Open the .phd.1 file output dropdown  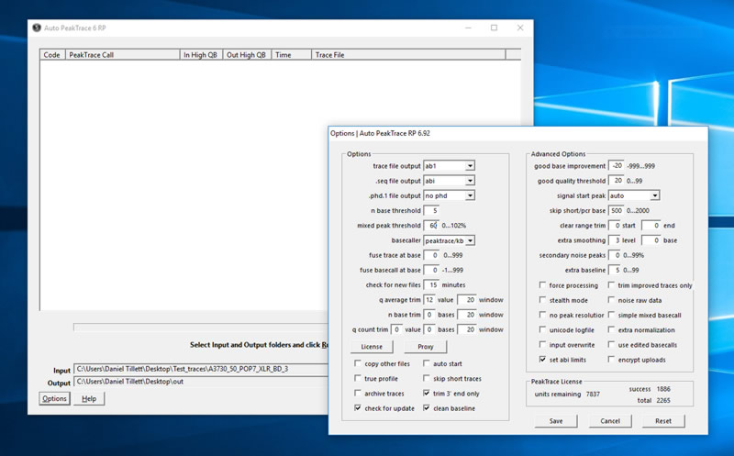click(470, 195)
